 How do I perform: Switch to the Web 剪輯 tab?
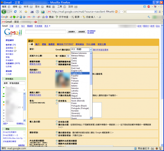(x=91, y=44)
